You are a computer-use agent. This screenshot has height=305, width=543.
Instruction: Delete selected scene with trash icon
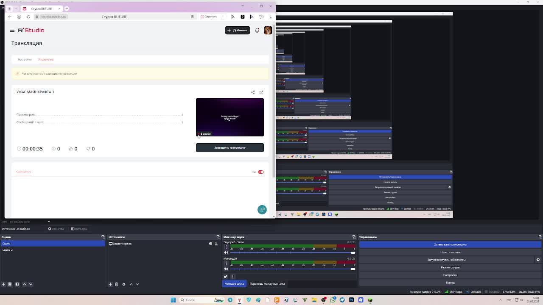[10, 284]
